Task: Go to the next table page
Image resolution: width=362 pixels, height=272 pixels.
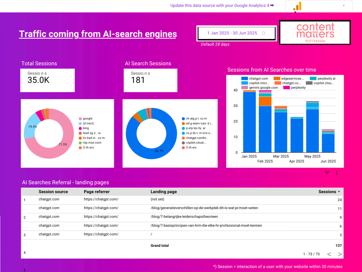Action: 340,254
